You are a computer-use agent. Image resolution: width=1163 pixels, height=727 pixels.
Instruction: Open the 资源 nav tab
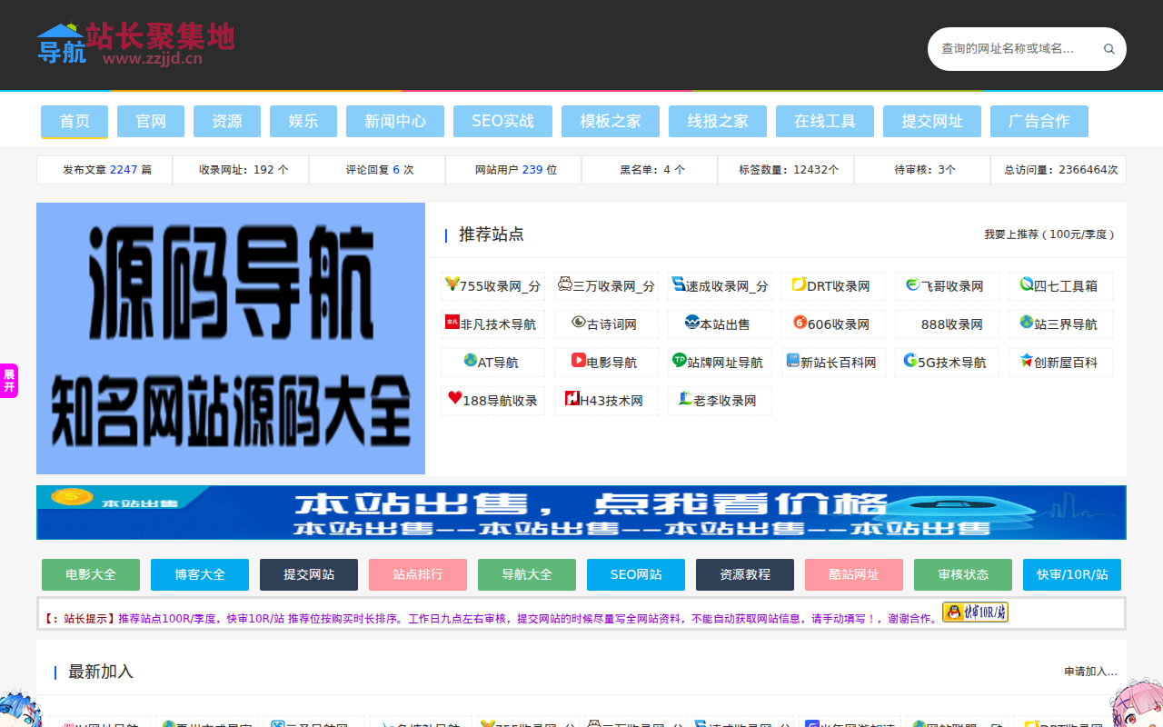(x=227, y=122)
